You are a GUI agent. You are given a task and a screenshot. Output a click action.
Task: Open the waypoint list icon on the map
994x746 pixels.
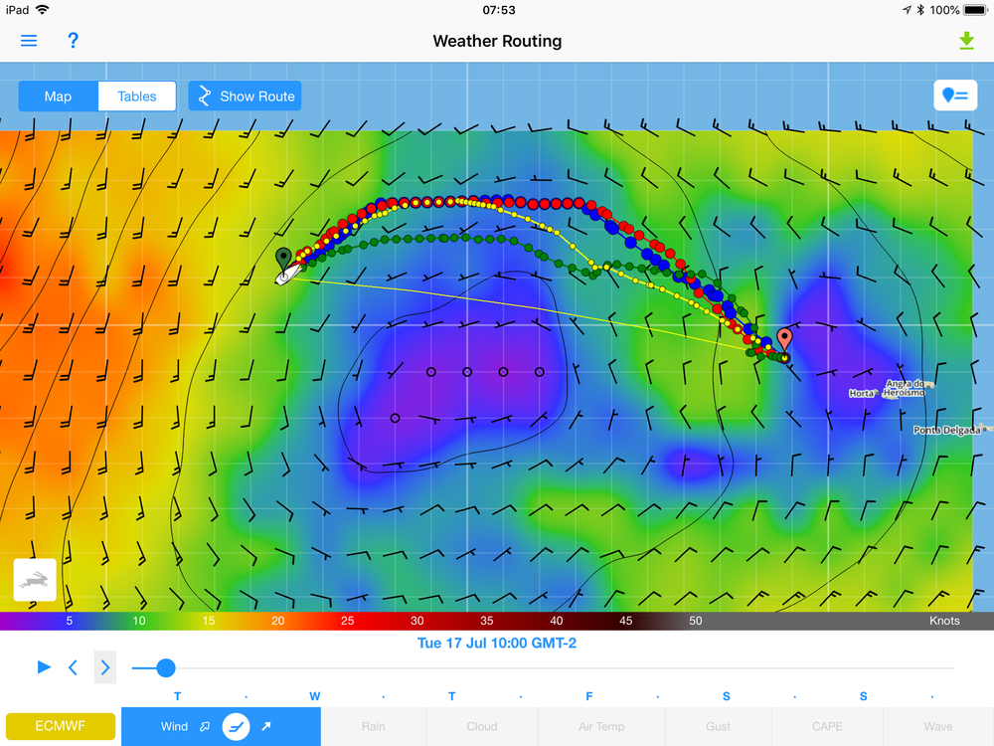click(954, 95)
